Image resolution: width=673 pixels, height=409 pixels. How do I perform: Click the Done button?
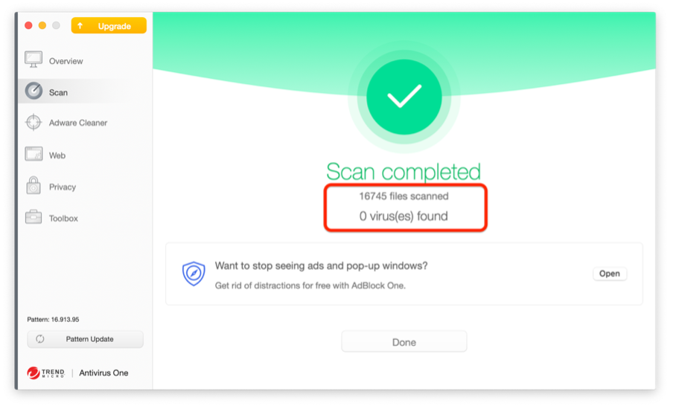pyautogui.click(x=404, y=341)
